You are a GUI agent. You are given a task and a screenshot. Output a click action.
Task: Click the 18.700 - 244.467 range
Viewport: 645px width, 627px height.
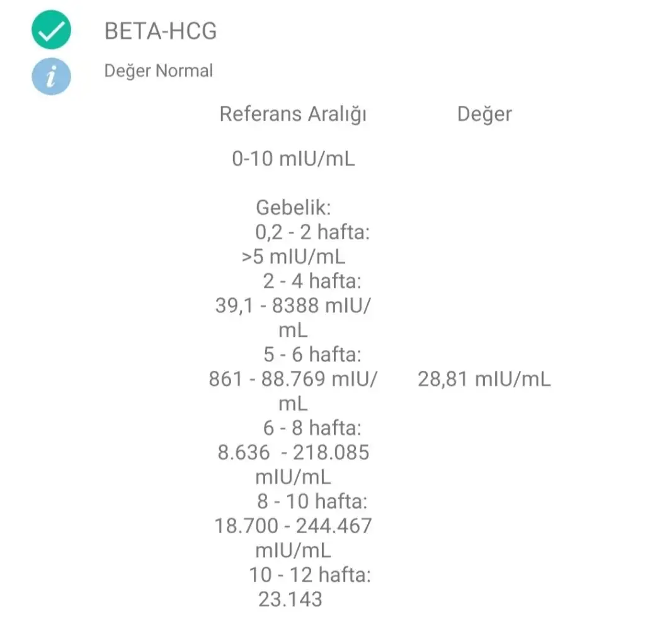(294, 526)
